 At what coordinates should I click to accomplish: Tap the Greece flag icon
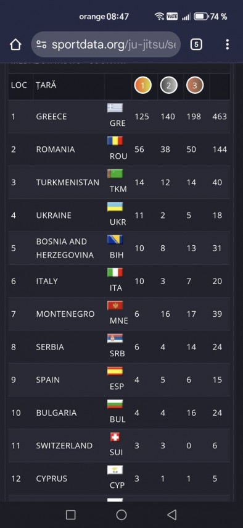point(115,107)
